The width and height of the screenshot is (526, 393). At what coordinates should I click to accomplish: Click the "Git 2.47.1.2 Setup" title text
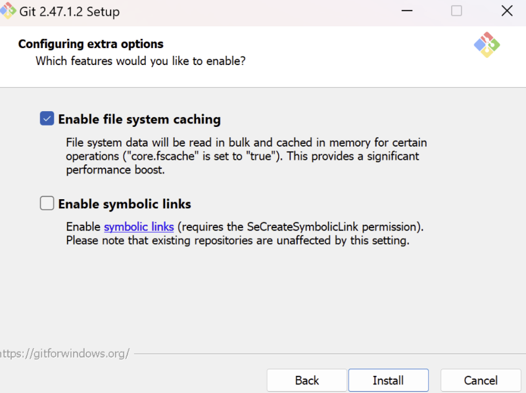[70, 12]
